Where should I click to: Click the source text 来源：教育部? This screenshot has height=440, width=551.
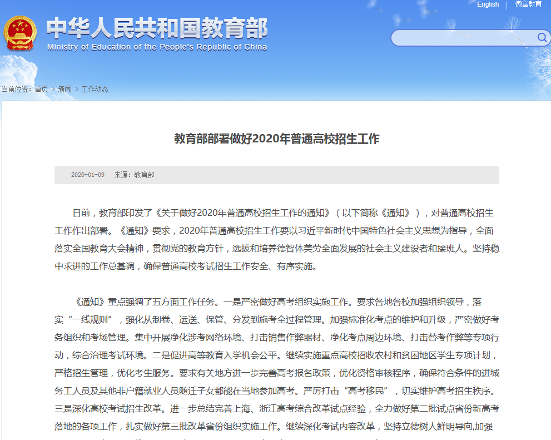click(134, 175)
